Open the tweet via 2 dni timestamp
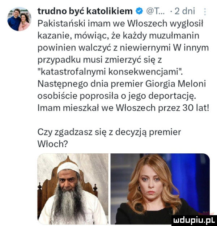This screenshot has height=226, width=217. (185, 11)
